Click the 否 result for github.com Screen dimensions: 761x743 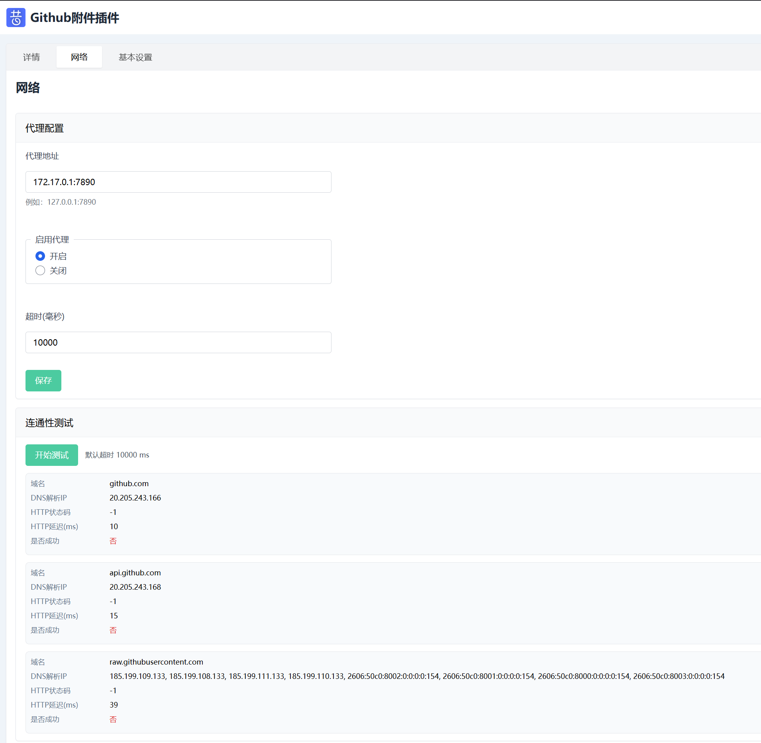coord(113,541)
